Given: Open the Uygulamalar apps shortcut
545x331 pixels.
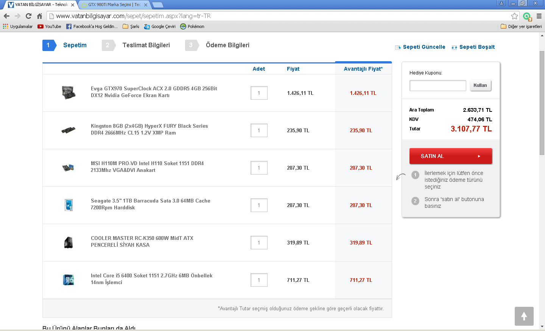Looking at the screenshot, I should (18, 26).
